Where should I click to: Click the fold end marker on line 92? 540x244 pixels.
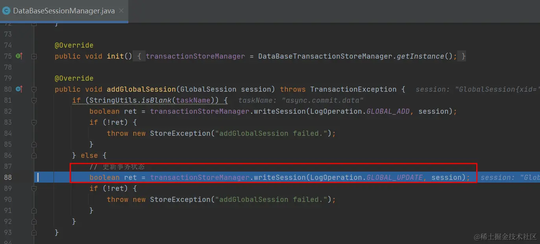34,222
